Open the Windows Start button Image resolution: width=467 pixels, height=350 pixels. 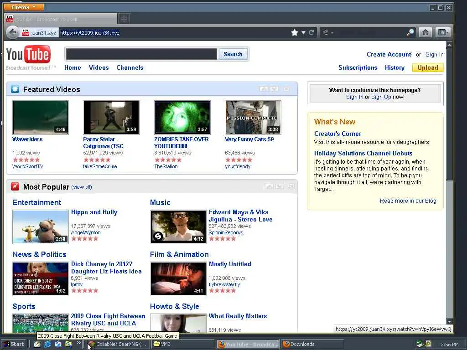tap(14, 344)
